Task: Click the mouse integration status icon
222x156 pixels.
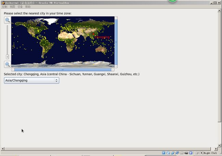Action: (x=197, y=153)
